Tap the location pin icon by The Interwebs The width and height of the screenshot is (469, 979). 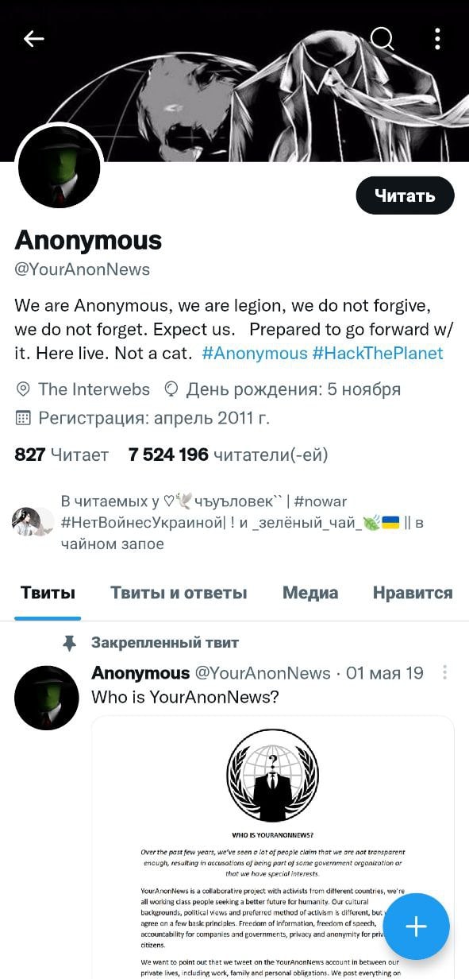[x=23, y=389]
